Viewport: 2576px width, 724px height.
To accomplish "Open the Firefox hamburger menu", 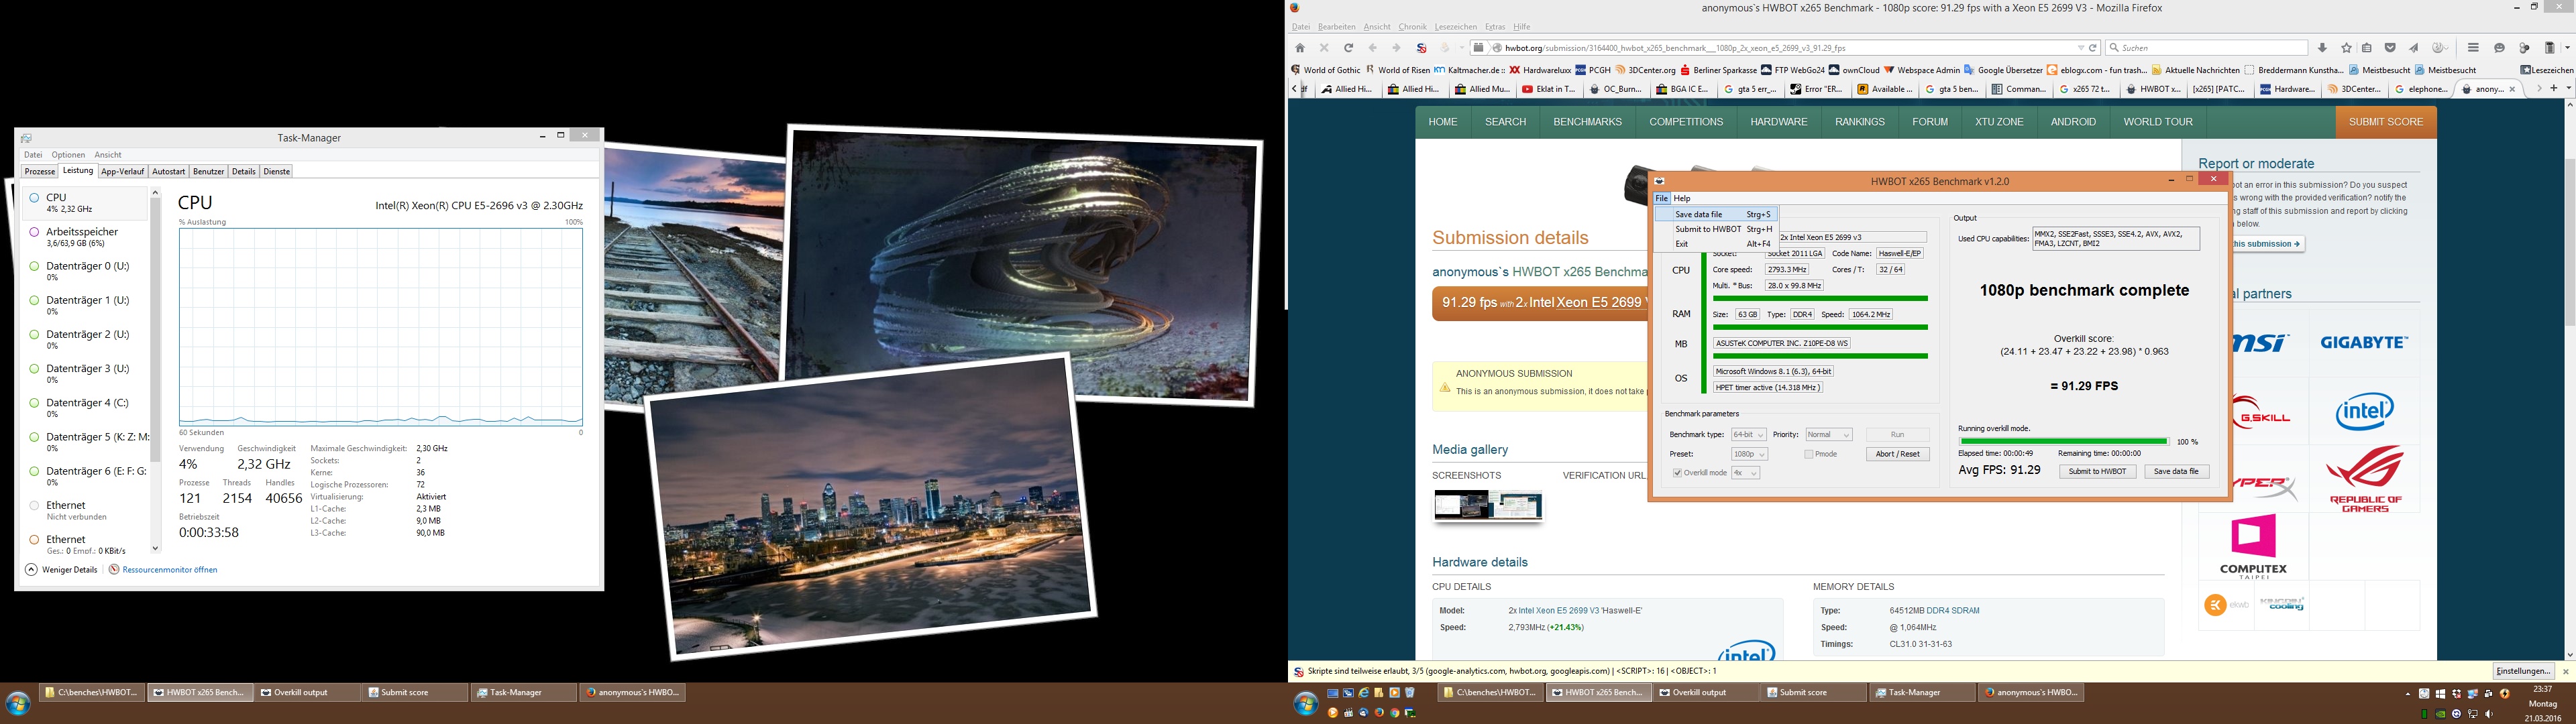I will (x=2473, y=48).
